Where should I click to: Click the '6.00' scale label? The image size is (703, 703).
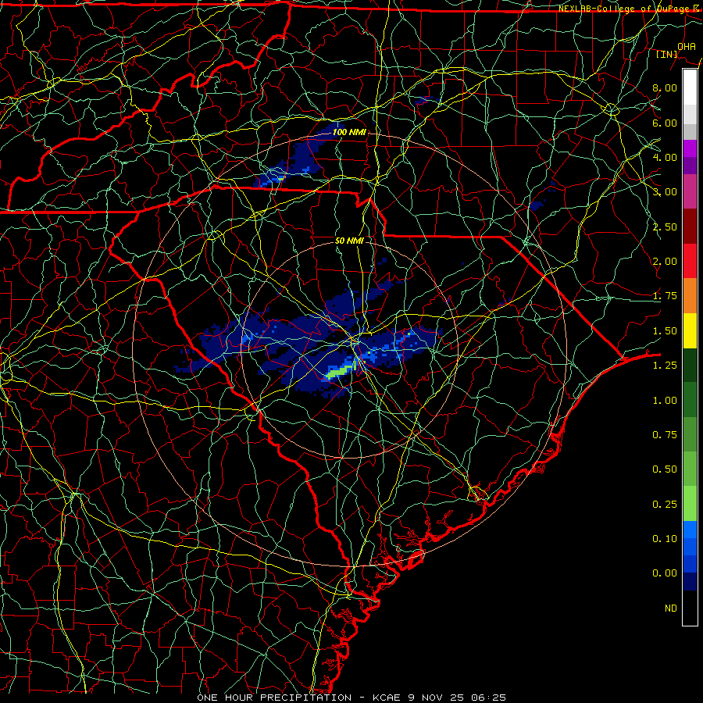(665, 123)
